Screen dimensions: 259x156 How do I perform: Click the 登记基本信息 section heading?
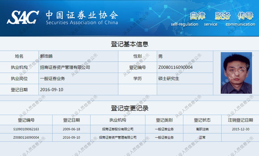(x=129, y=44)
